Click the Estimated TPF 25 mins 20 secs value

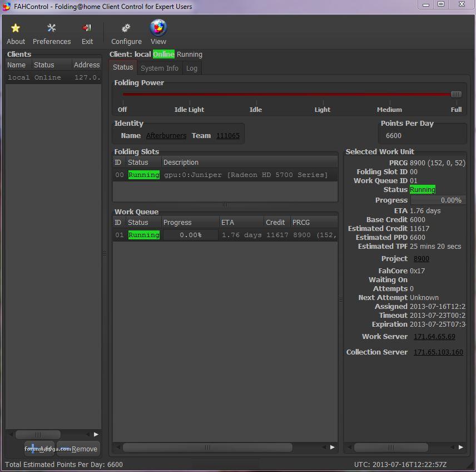pyautogui.click(x=435, y=247)
